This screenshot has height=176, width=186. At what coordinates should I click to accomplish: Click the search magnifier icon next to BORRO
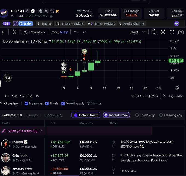(x=52, y=11)
